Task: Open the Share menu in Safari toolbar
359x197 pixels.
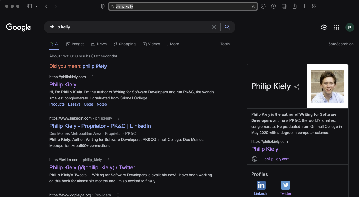Action: point(294,6)
